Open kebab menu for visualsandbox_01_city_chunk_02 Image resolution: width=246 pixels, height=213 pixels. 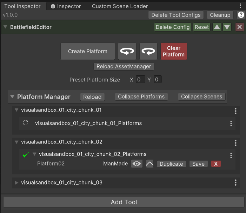click(235, 143)
